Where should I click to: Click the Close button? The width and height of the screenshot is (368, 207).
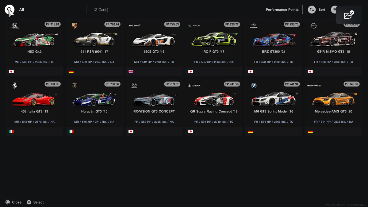click(13, 202)
